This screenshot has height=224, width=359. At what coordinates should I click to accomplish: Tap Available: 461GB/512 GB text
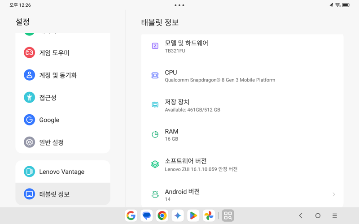[x=193, y=110]
